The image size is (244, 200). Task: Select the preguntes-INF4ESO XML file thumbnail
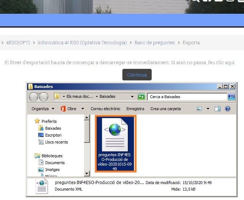[x=115, y=143]
